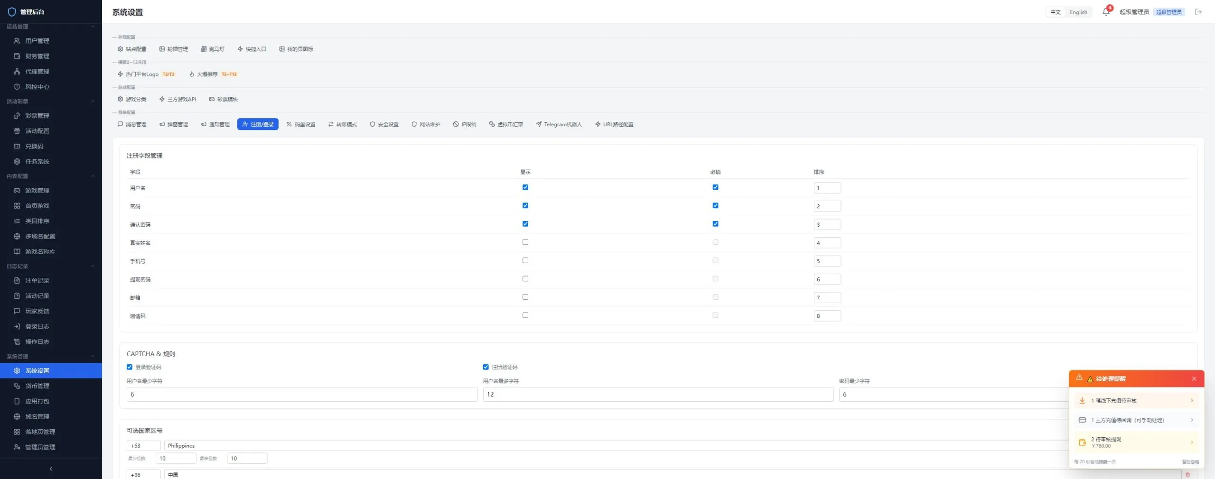Open the 热门平台Logo tab
Viewport: 1215px width, 479px height.
(x=146, y=74)
